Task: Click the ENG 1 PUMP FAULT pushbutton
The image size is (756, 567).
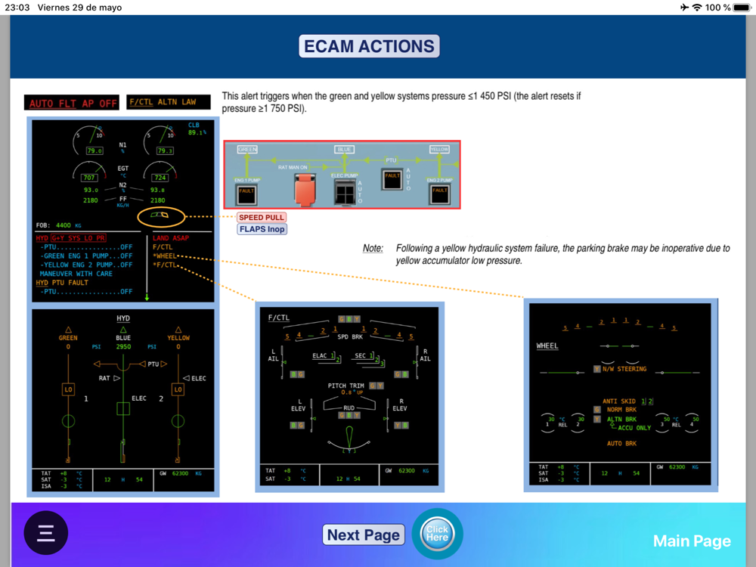Action: tap(246, 195)
